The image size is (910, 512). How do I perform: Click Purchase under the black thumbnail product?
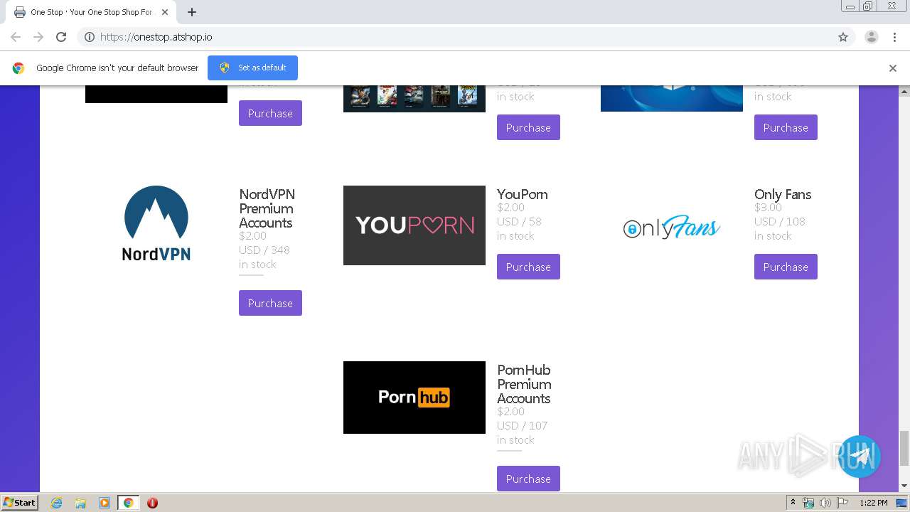[270, 113]
